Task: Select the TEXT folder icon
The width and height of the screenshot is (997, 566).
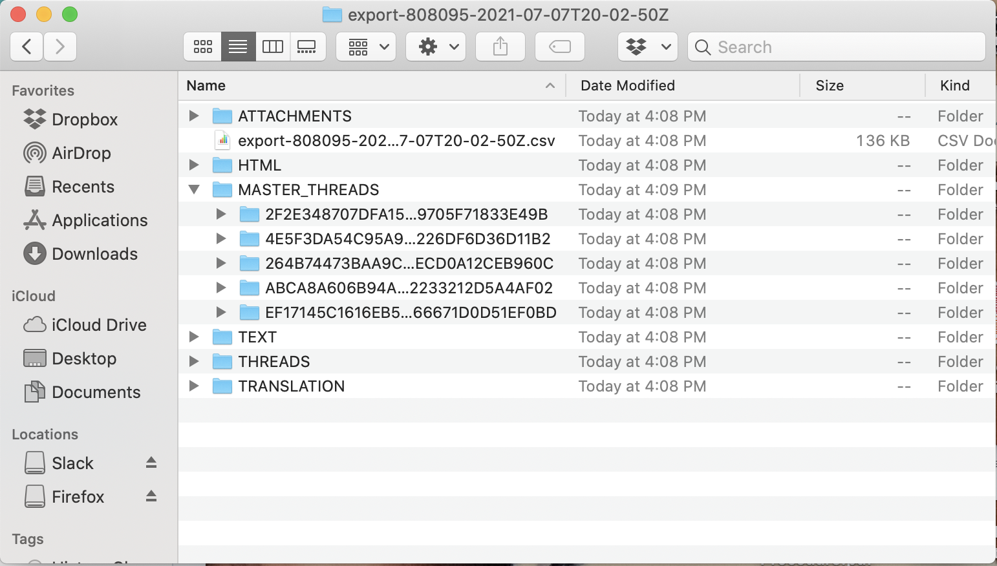Action: point(222,337)
